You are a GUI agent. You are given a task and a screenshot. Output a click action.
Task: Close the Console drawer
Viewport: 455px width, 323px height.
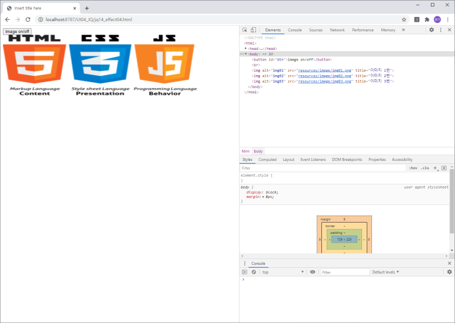coord(449,263)
